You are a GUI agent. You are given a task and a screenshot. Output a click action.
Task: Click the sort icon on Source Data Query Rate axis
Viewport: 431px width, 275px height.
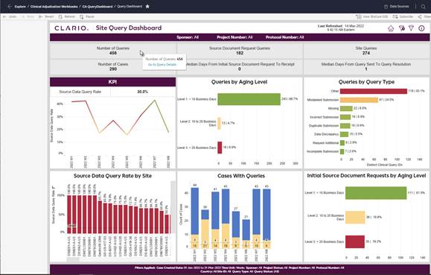point(54,188)
